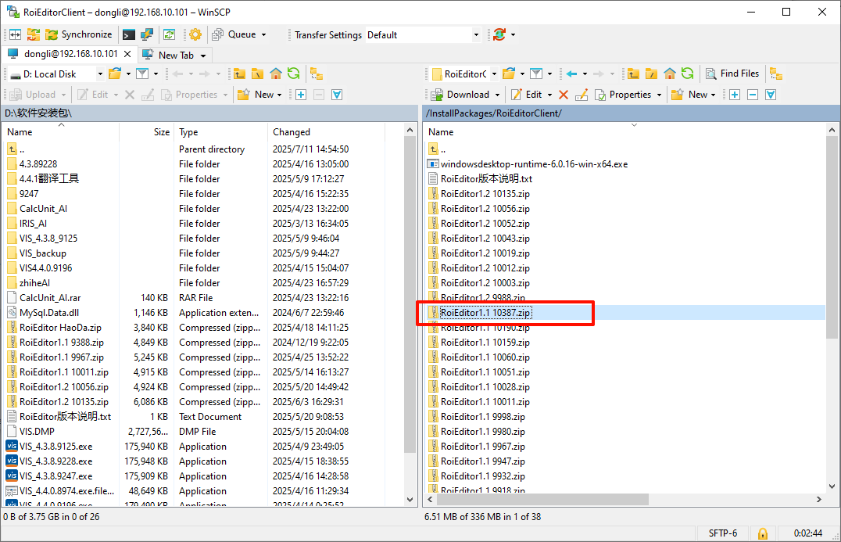This screenshot has width=841, height=542.
Task: Click local panel Select Files plus icon
Action: (301, 95)
